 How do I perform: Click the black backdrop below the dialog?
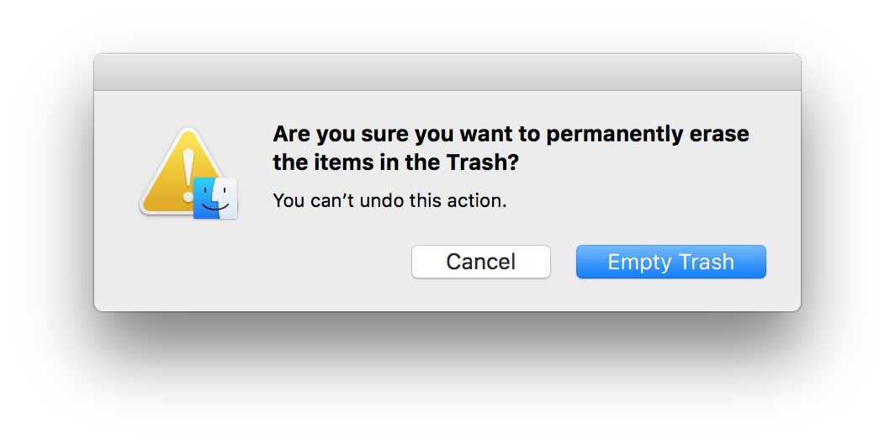pyautogui.click(x=447, y=379)
